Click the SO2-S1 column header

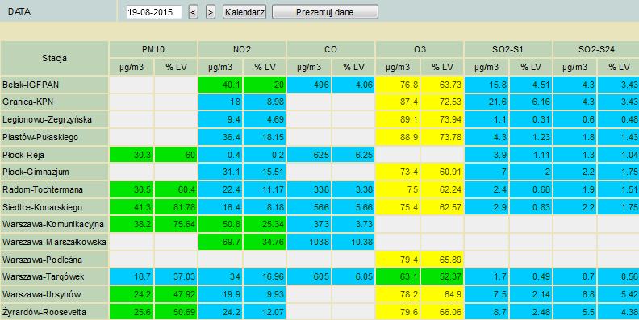[x=508, y=49]
